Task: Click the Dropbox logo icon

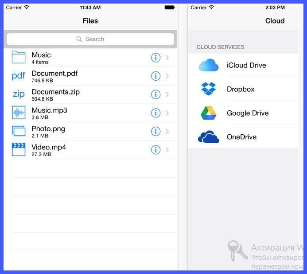Action: pyautogui.click(x=209, y=89)
